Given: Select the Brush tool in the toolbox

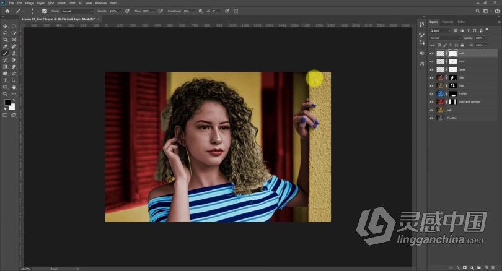Looking at the screenshot, I should pyautogui.click(x=5, y=53).
